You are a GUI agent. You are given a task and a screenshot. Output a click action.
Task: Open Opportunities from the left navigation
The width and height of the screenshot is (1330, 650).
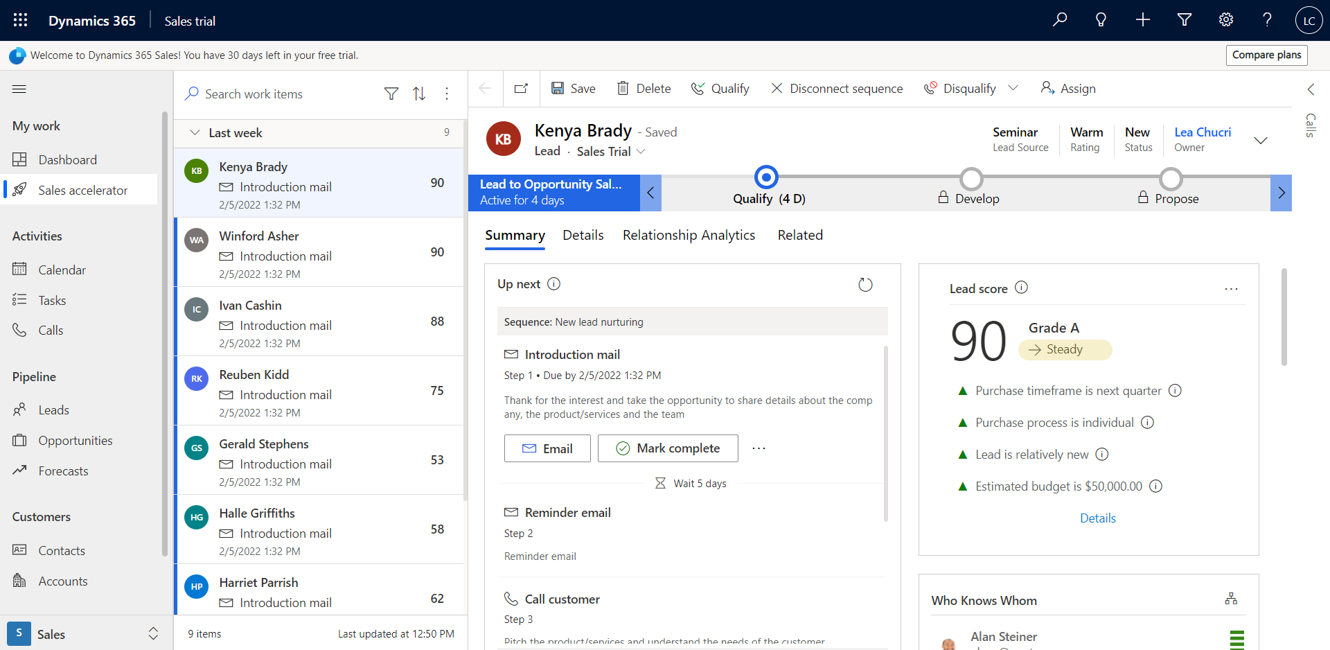pyautogui.click(x=76, y=440)
